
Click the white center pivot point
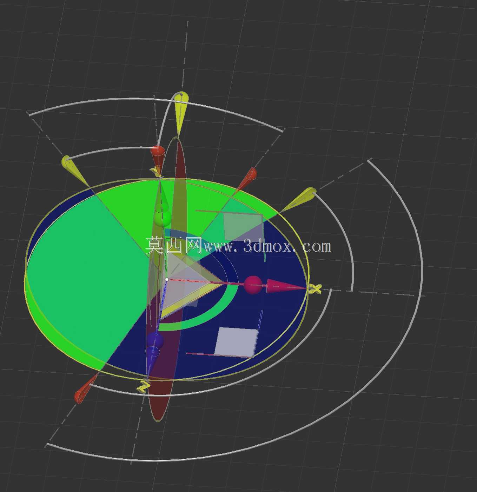click(x=167, y=280)
